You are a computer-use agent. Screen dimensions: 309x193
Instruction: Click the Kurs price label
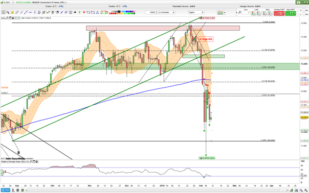point(3,18)
